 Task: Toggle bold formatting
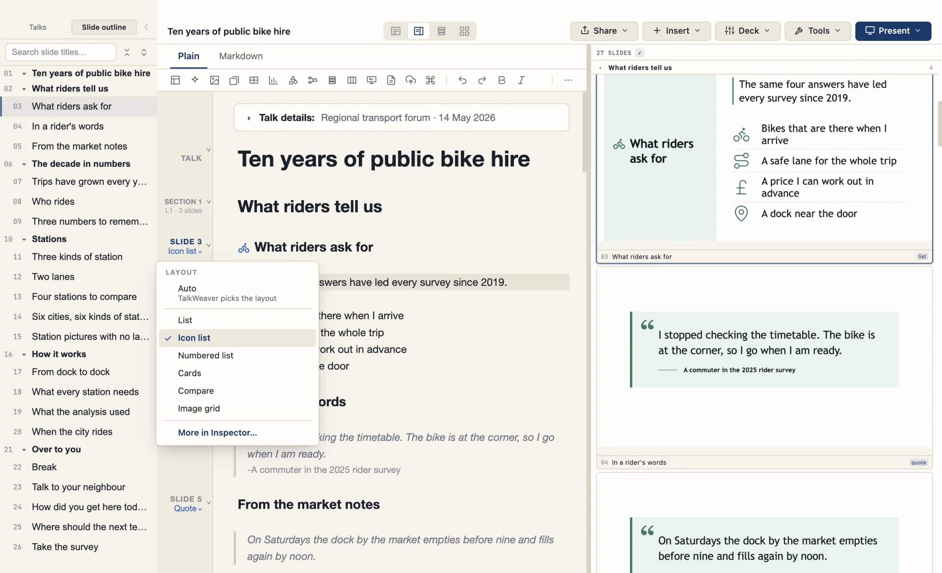(x=502, y=80)
